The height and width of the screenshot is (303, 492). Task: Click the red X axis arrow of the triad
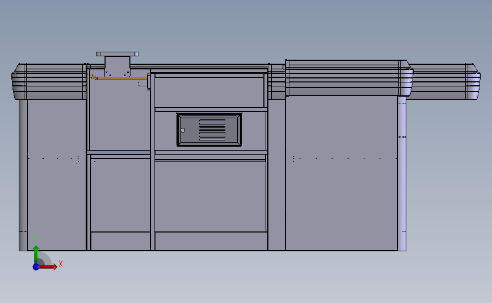[x=48, y=267]
